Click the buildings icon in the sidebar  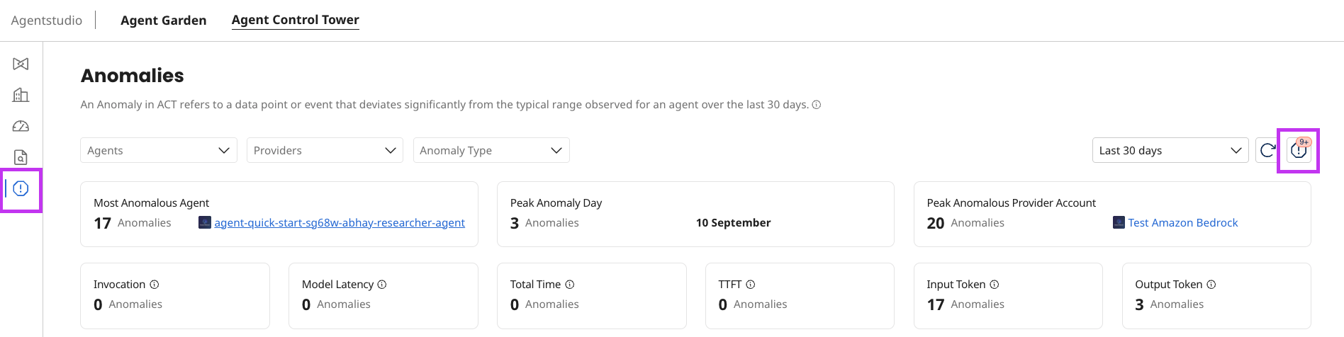(21, 95)
